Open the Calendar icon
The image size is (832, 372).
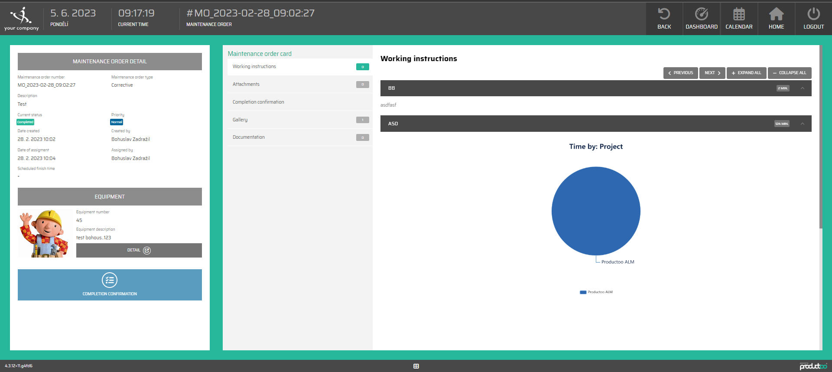(x=739, y=14)
